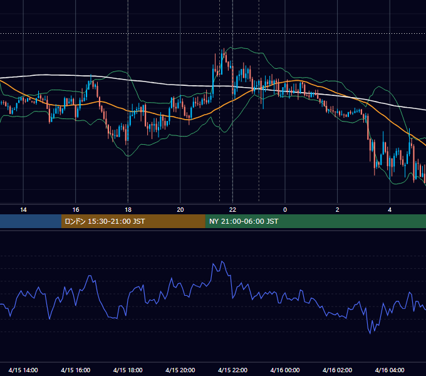Viewport: 426px width, 376px height.
Task: Click hour label 20 on the price chart axis
Action: pos(180,210)
